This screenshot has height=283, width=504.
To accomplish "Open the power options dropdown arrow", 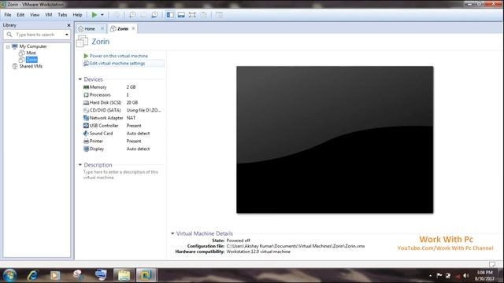I will pos(102,15).
